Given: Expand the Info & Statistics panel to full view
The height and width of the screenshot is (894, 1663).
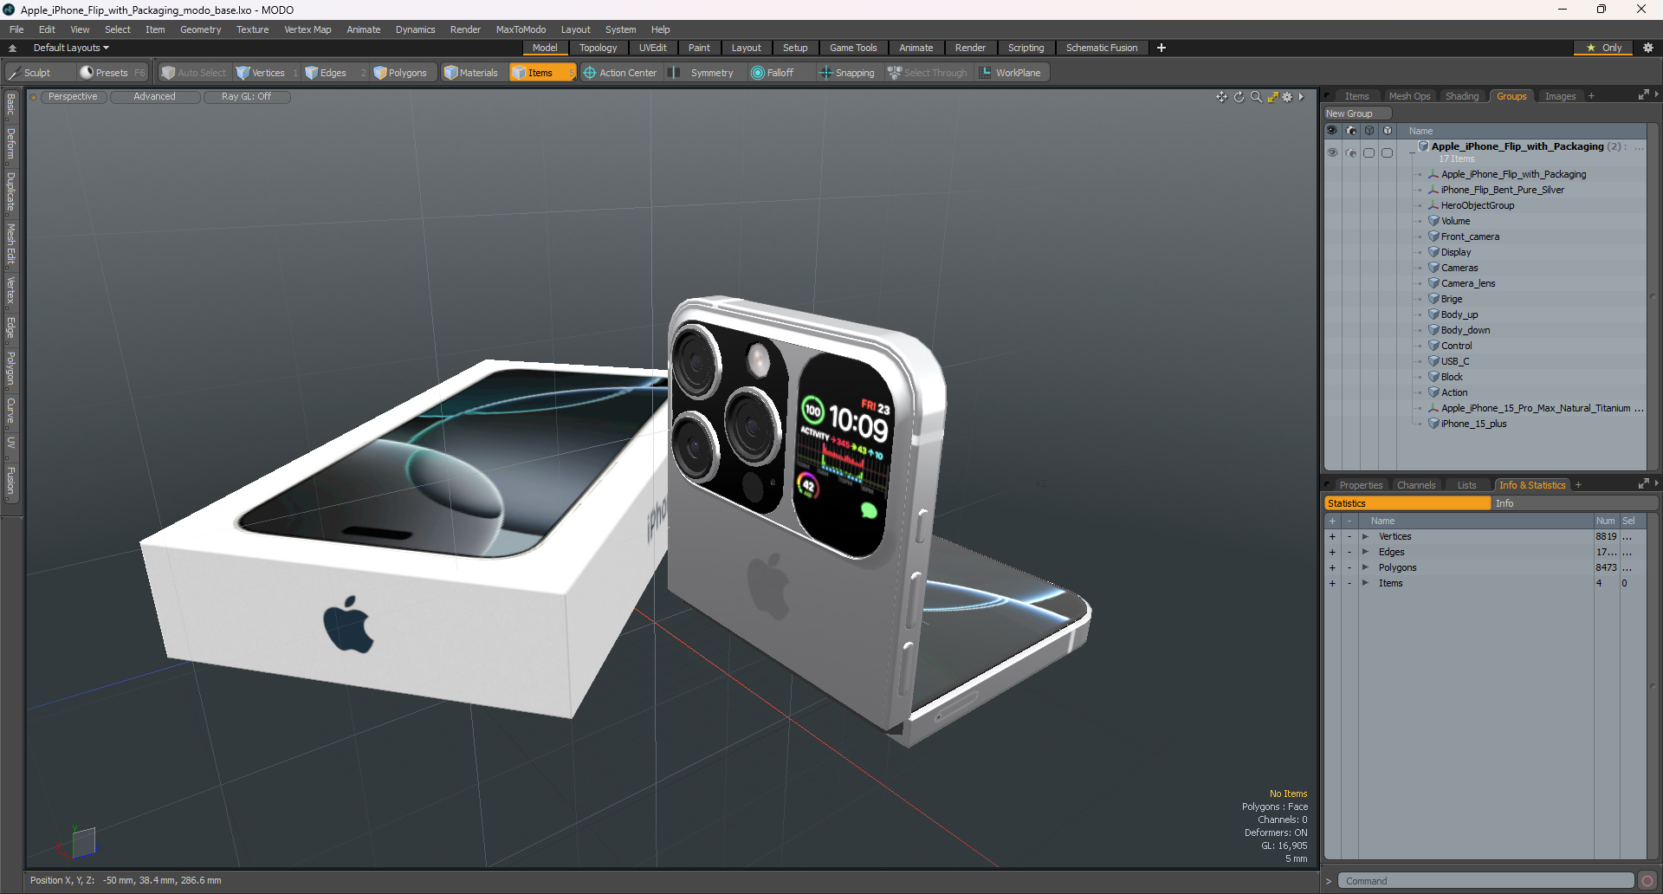Looking at the screenshot, I should (1643, 484).
